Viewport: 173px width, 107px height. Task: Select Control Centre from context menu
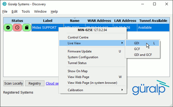[93, 37]
